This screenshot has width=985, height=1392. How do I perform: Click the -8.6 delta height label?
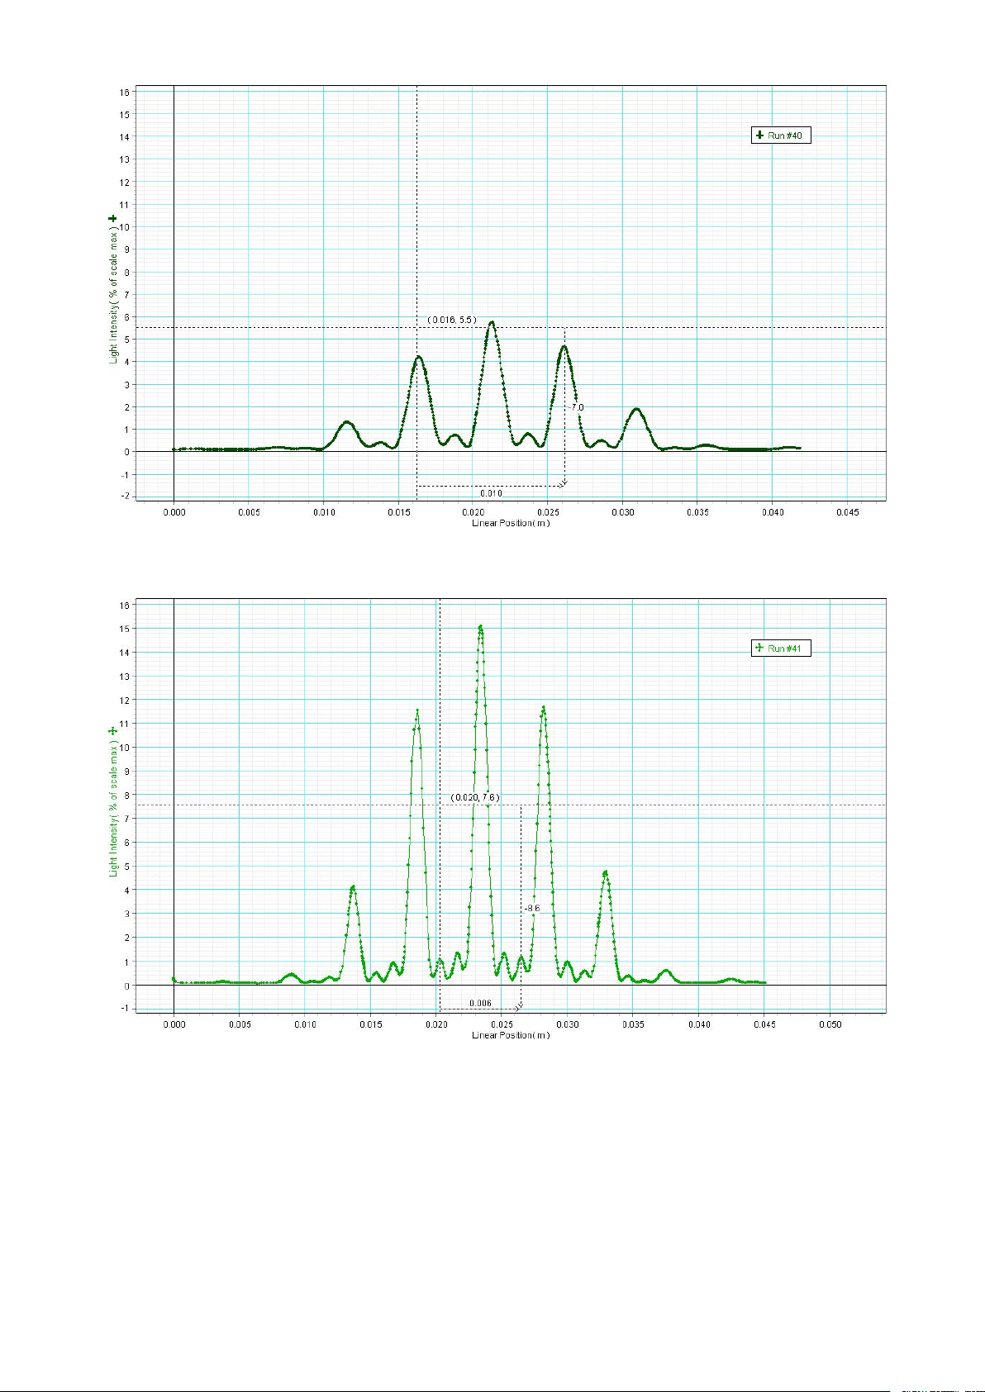532,908
